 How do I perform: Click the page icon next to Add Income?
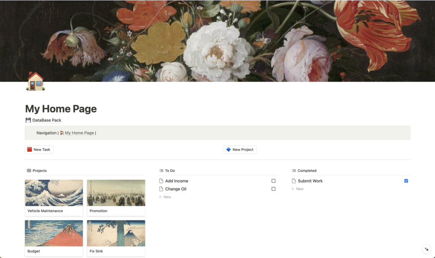161,181
